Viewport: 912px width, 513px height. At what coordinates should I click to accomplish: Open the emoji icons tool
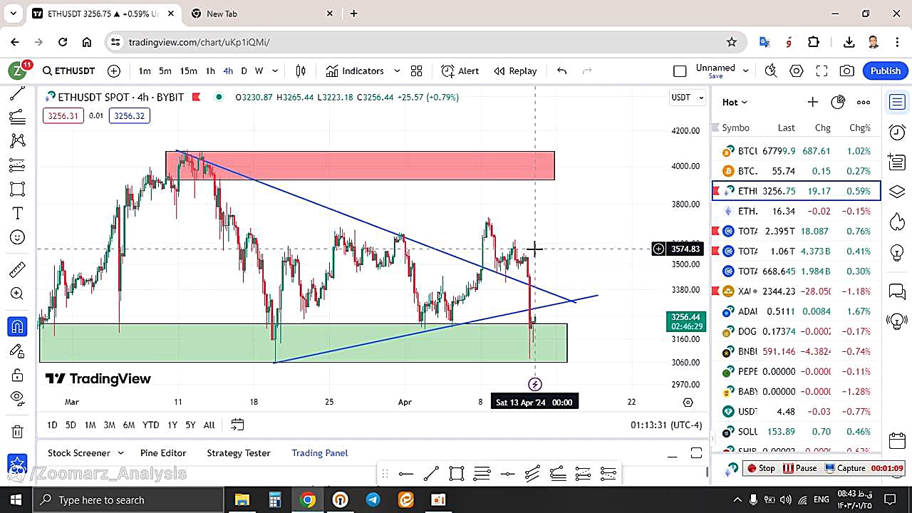[x=18, y=238]
